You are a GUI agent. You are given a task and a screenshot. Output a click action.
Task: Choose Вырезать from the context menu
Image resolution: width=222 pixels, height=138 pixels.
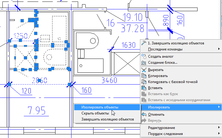[x=181, y=70]
